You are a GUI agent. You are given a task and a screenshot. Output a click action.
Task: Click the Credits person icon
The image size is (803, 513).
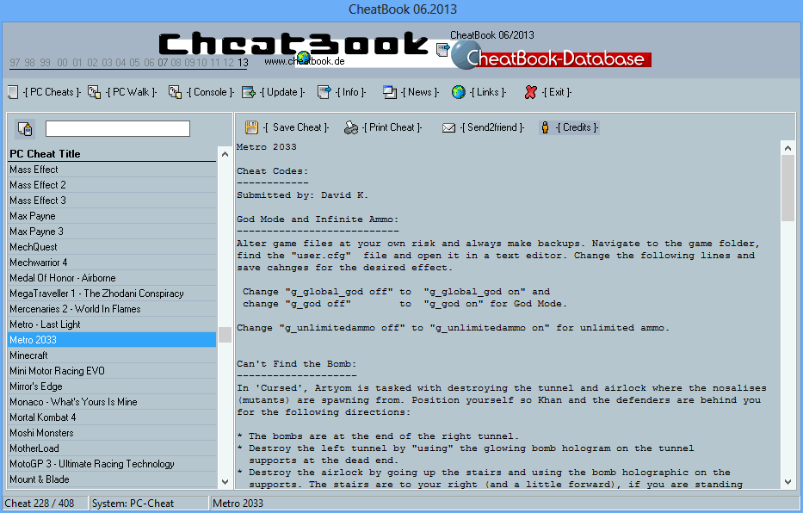[x=546, y=127]
